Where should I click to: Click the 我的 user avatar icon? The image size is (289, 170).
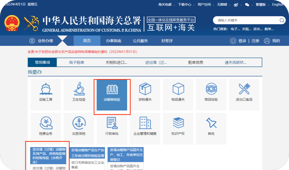point(267,41)
